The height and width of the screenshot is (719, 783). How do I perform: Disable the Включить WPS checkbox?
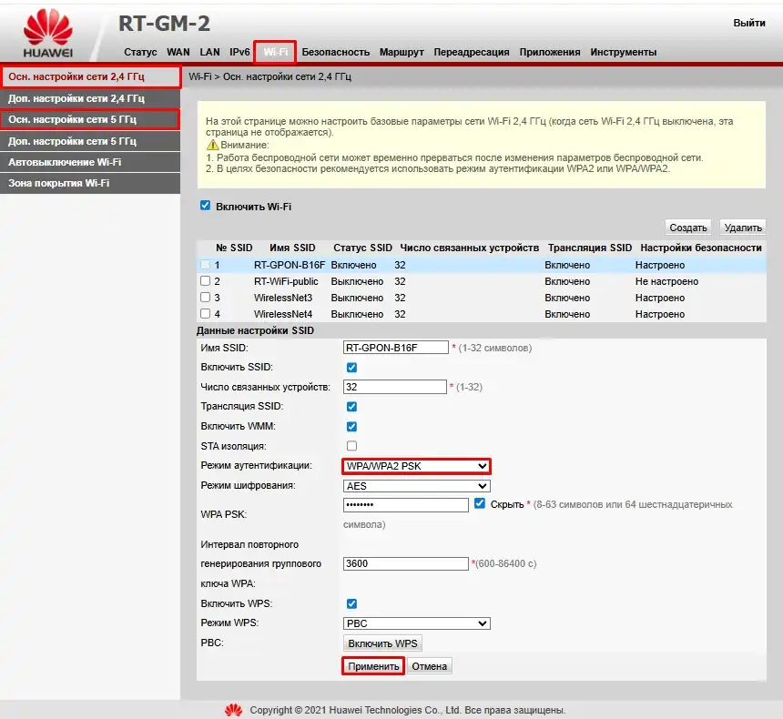[x=351, y=603]
